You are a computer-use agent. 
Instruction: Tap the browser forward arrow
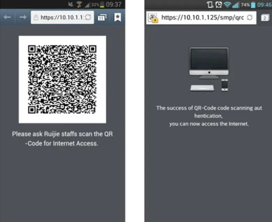[x=23, y=17]
